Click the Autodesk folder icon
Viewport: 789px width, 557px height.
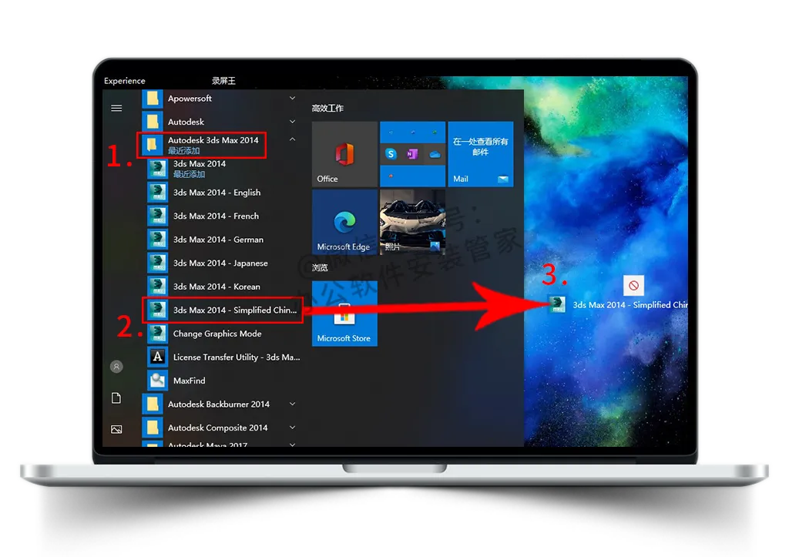pyautogui.click(x=152, y=122)
